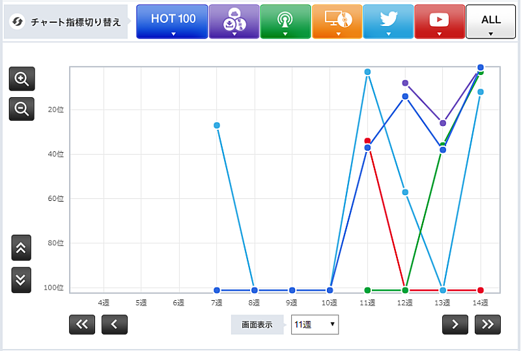Toggle the purple download chart indicator
The width and height of the screenshot is (521, 351).
tap(233, 22)
